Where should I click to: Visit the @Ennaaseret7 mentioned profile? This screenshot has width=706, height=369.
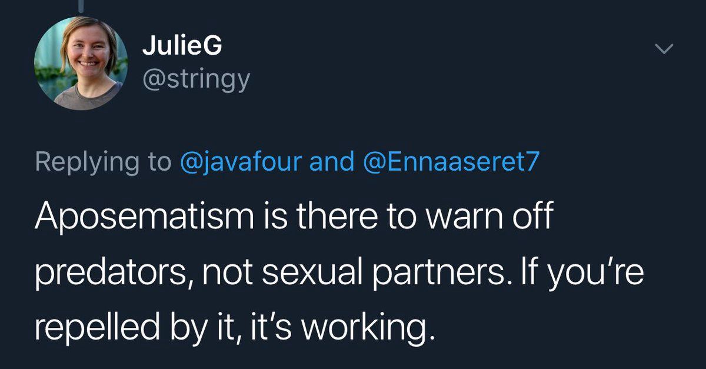click(x=452, y=162)
